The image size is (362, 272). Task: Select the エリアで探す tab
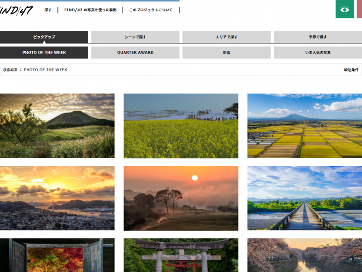point(227,37)
